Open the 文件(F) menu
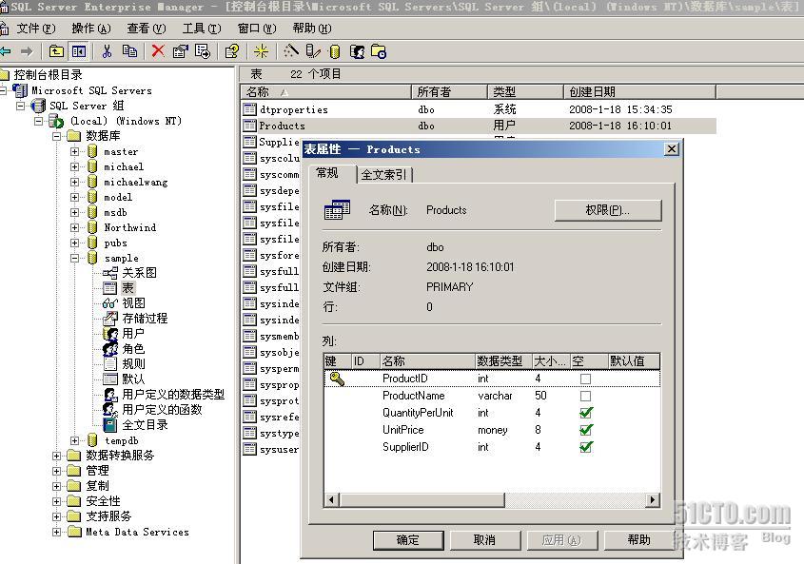 coord(36,29)
